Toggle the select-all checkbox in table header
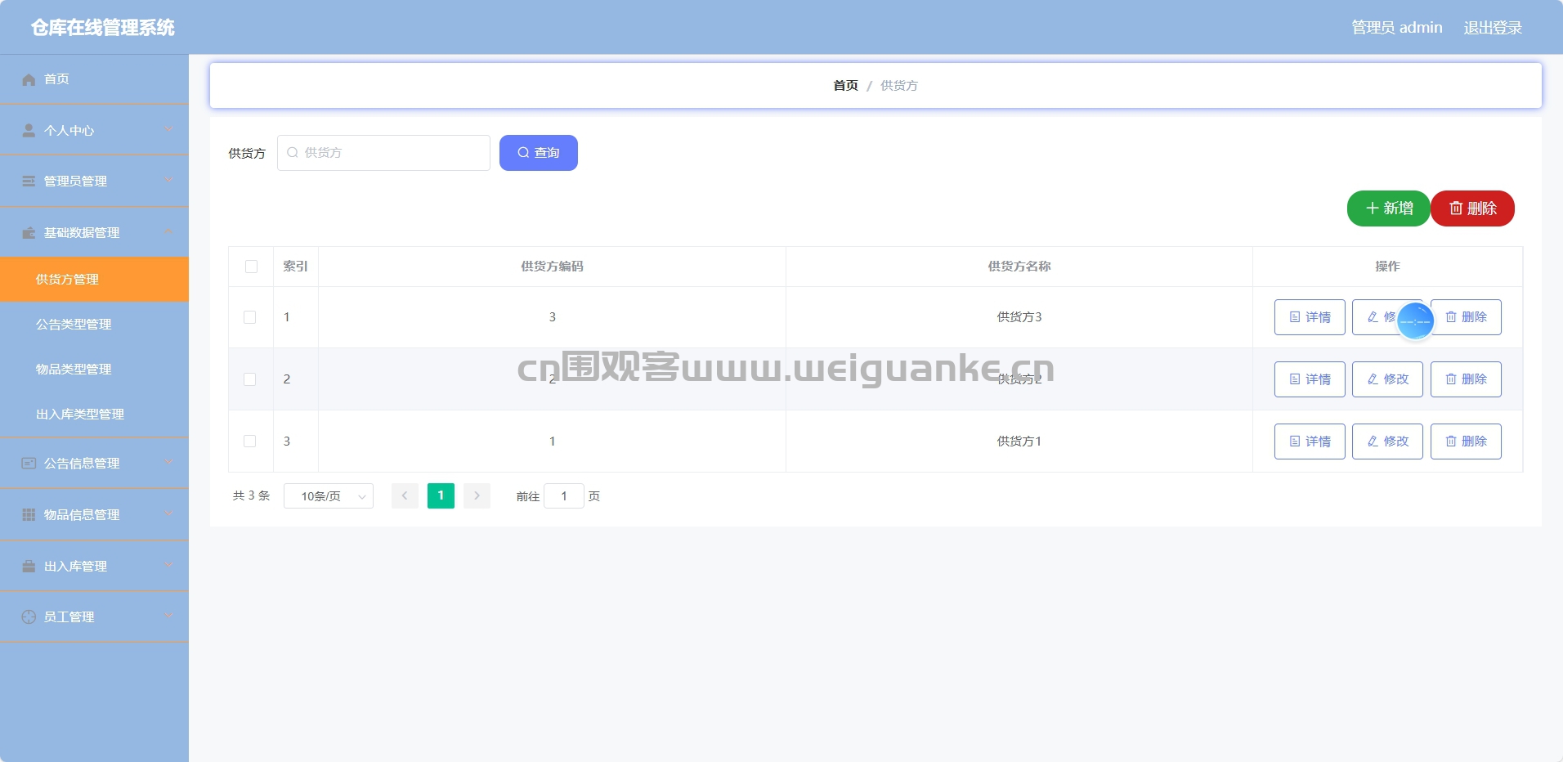Viewport: 1563px width, 762px height. 251,267
